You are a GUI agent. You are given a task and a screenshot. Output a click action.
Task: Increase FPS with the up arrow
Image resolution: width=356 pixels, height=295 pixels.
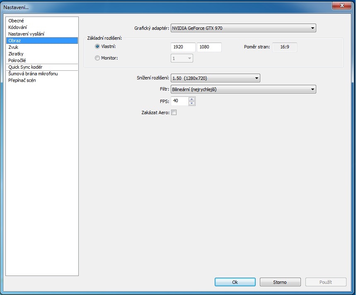coord(192,99)
